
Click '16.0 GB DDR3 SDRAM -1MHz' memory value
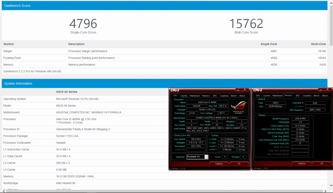[75, 176]
